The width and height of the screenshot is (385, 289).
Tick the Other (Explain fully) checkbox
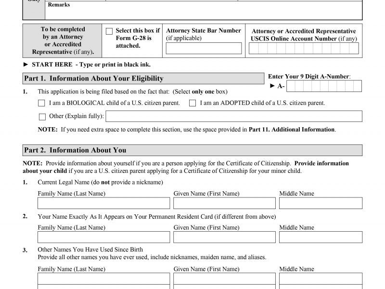tap(42, 117)
